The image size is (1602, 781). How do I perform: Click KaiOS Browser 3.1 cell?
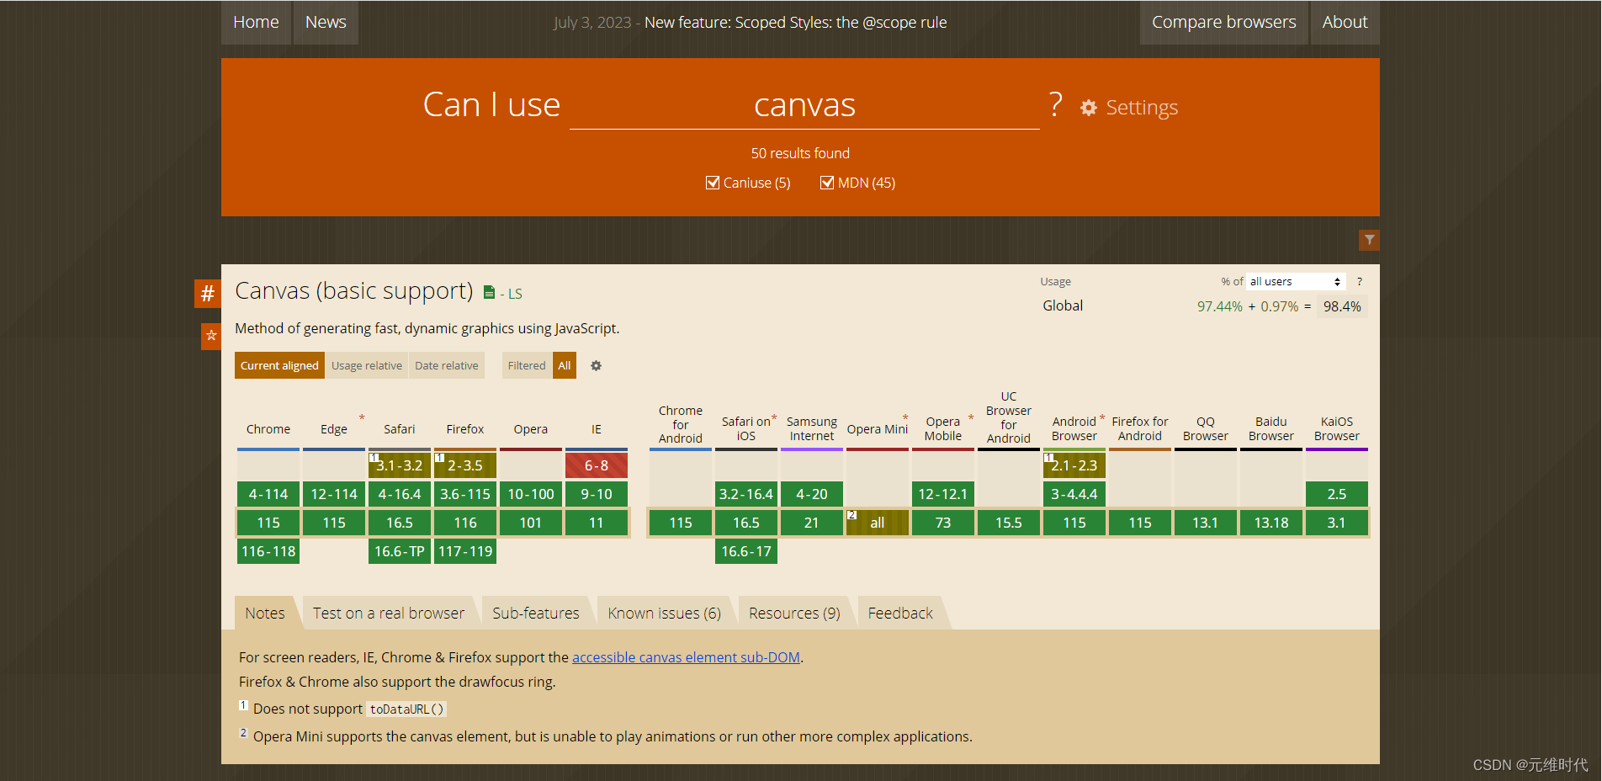(1337, 523)
